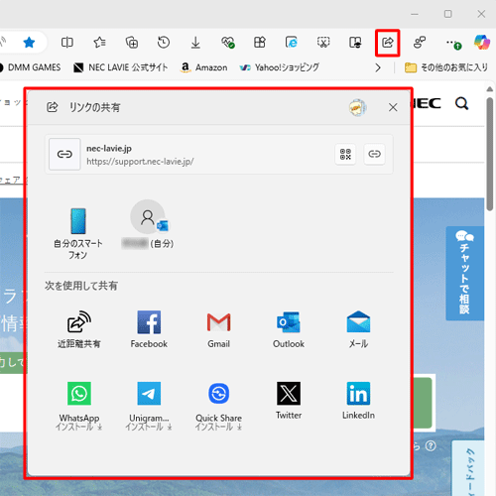Share to the (自分) contact
Viewport: 496px width, 496px height.
(x=148, y=225)
